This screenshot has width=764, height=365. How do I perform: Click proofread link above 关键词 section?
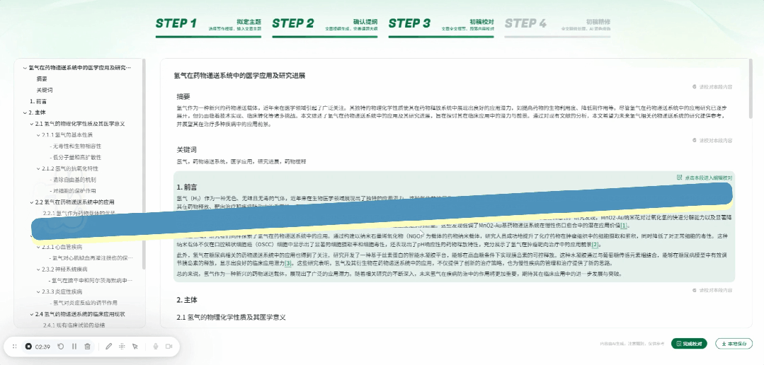[712, 140]
